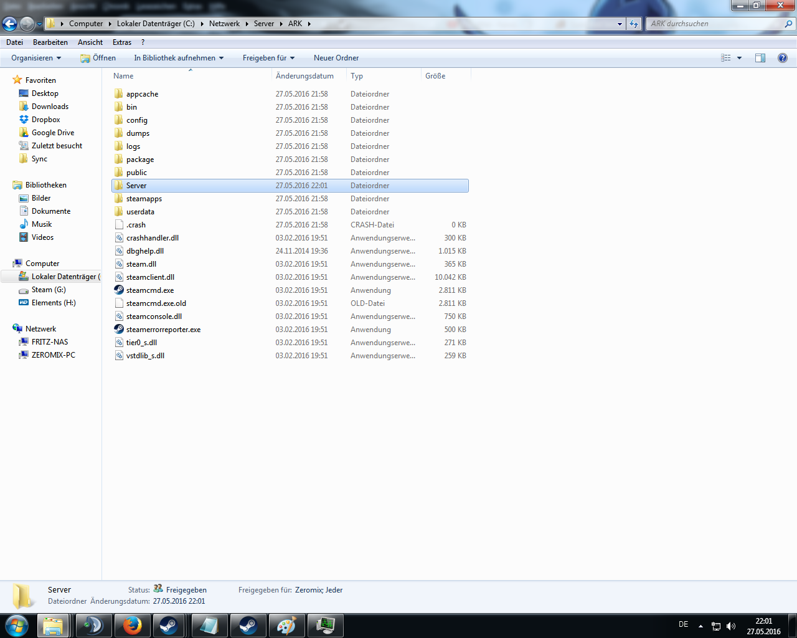Screen dimensions: 797x638
Task: Expand the arrow after Computer in address bar
Action: click(x=110, y=24)
